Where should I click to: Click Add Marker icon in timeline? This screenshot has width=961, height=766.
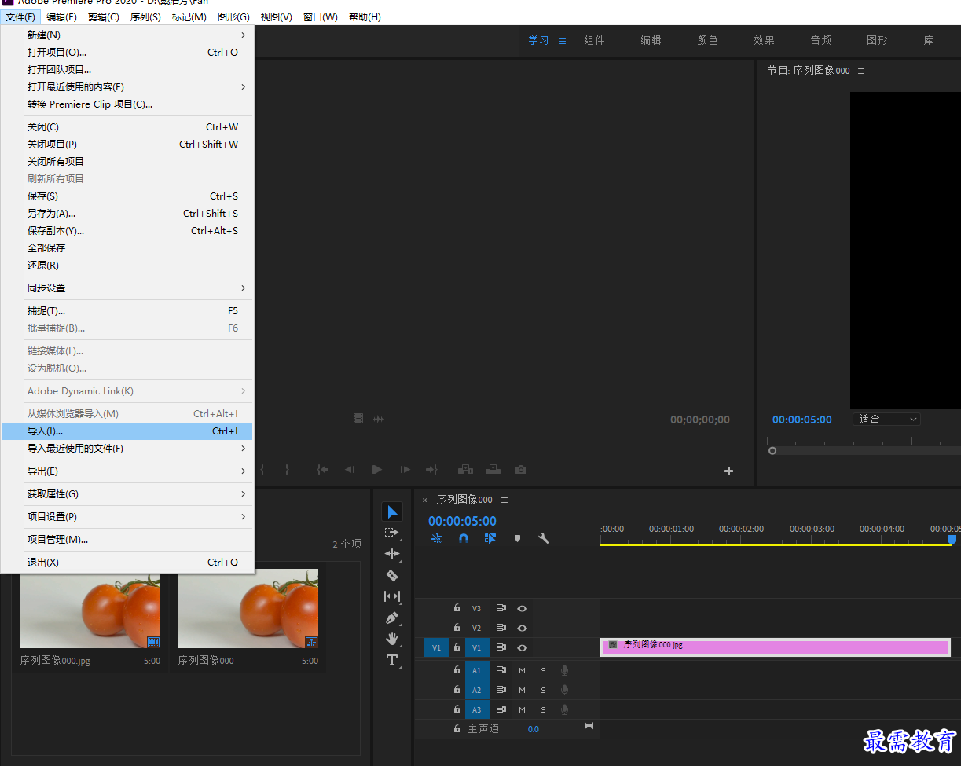[x=517, y=538]
